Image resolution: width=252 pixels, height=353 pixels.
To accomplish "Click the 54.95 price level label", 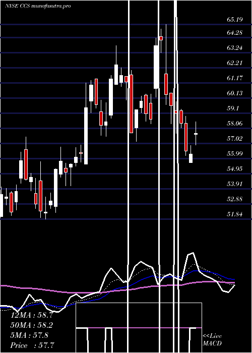I will click(x=235, y=169).
